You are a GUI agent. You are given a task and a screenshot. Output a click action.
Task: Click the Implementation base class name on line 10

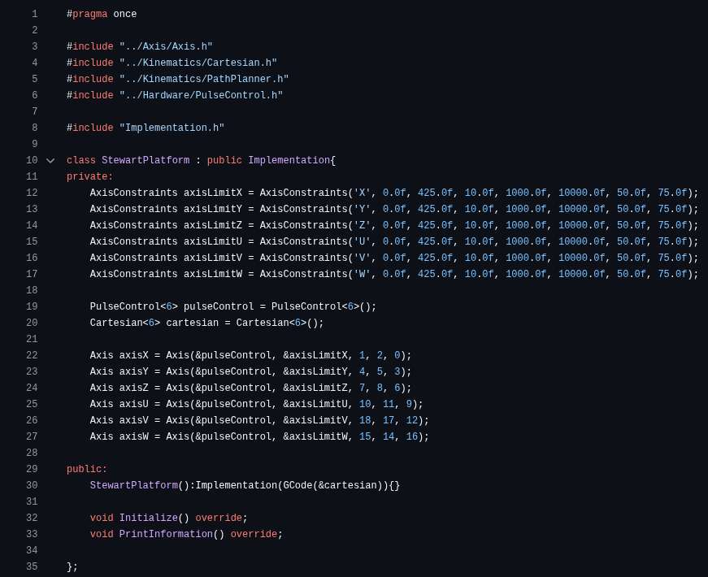pyautogui.click(x=289, y=160)
